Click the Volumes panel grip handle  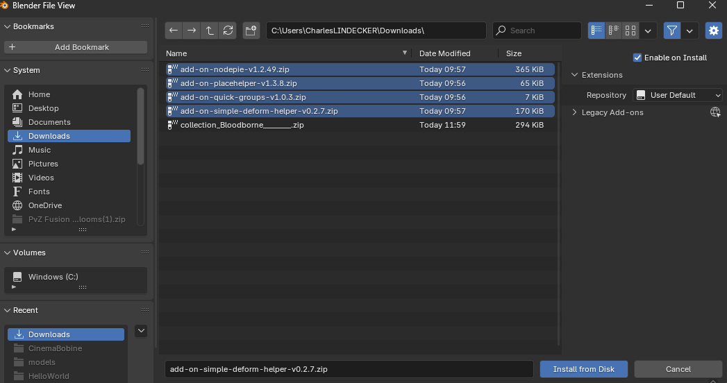point(145,253)
